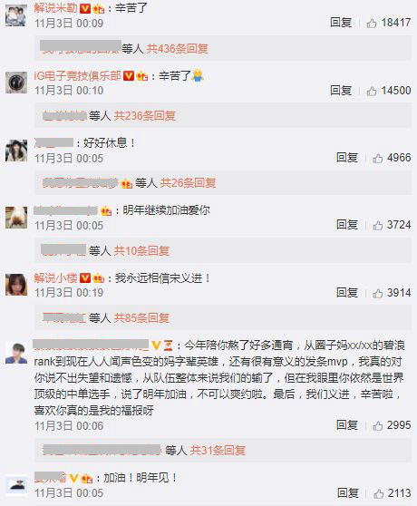Click iG电子竞技俱乐部's round logo avatar
This screenshot has height=506, width=417.
16,83
